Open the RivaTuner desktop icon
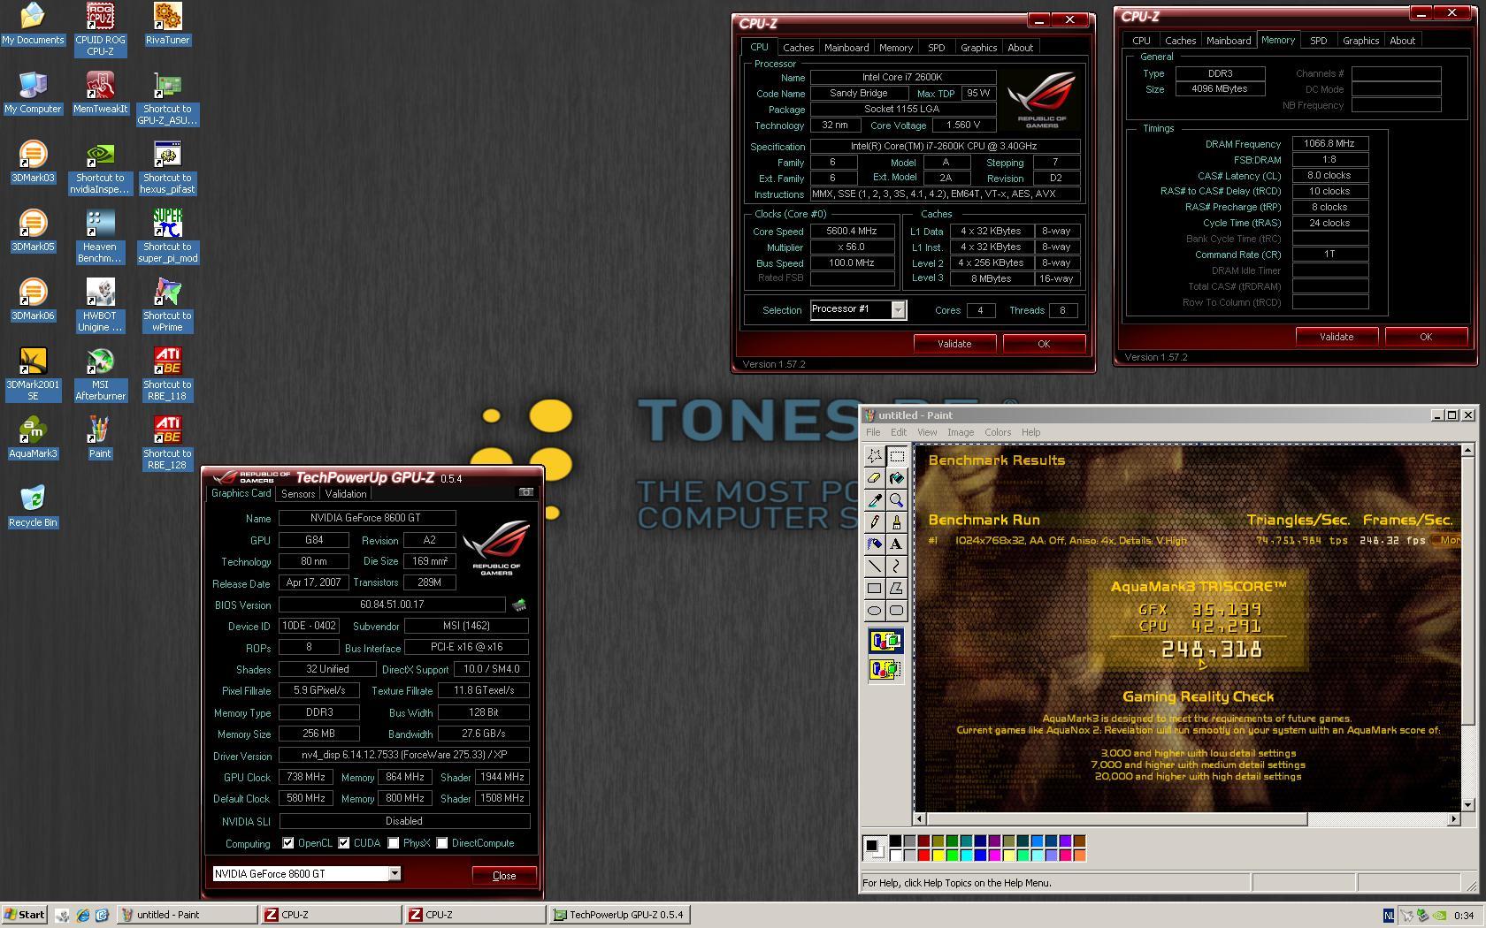Screen dimensions: 1486x928 pos(167,24)
